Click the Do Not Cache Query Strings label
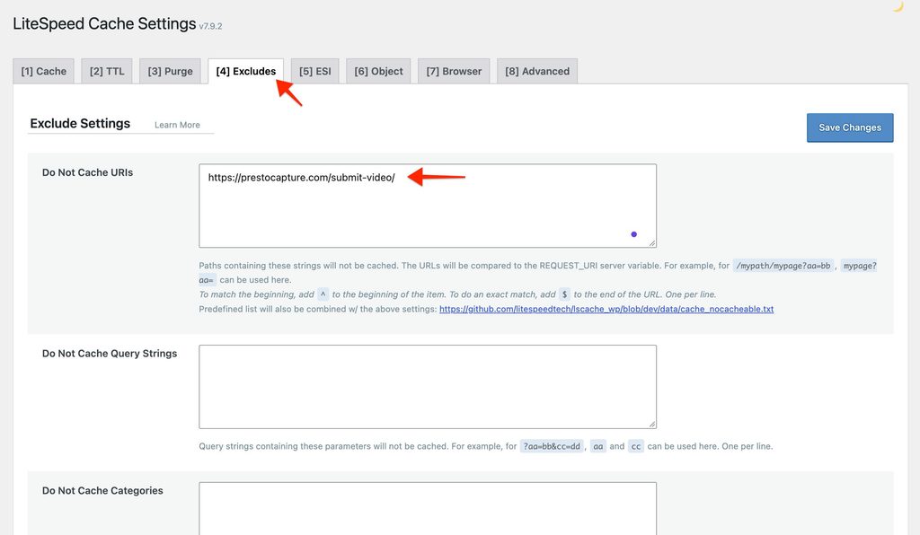Screen dimensions: 920x535 point(110,354)
